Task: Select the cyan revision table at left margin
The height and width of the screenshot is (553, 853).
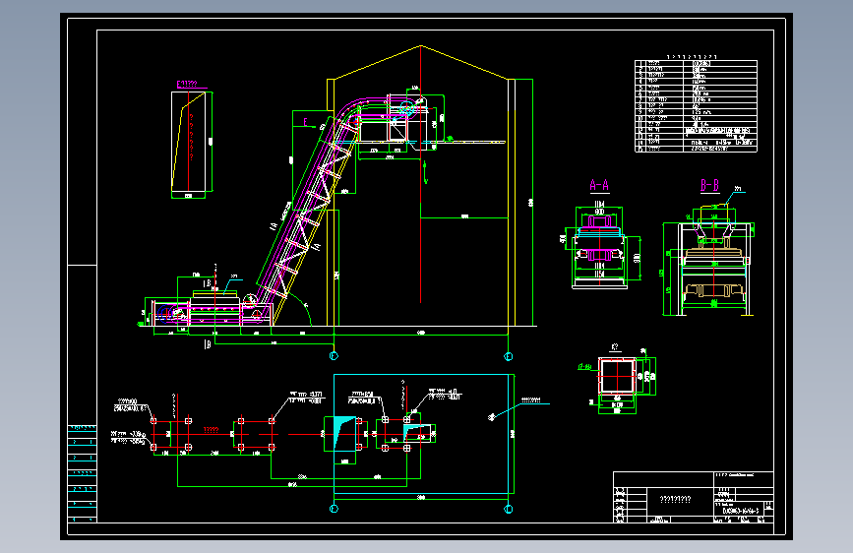Action: click(82, 473)
